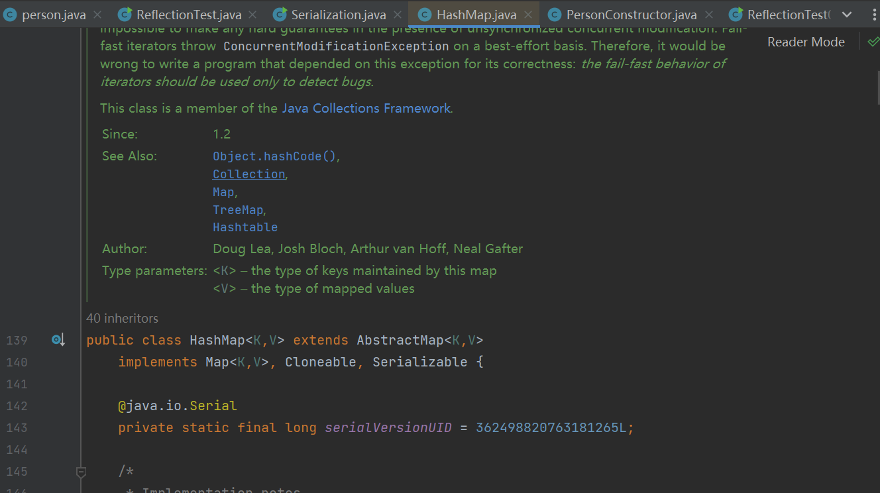
Task: Click the Serializable interface name on line 140
Action: pos(420,362)
